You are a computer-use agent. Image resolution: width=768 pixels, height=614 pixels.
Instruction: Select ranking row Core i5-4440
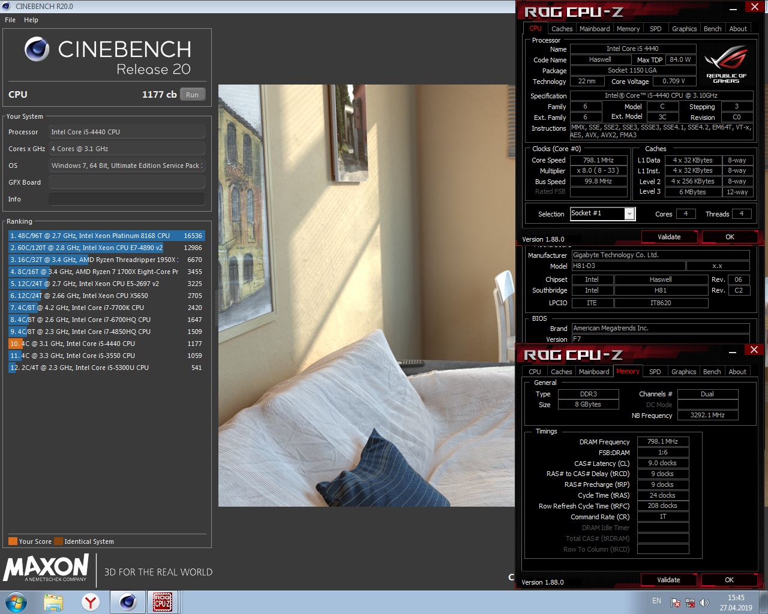coord(106,344)
